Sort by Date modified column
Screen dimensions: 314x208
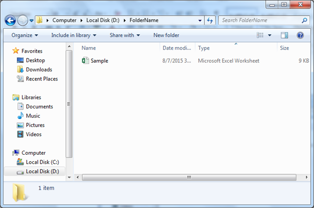point(177,48)
